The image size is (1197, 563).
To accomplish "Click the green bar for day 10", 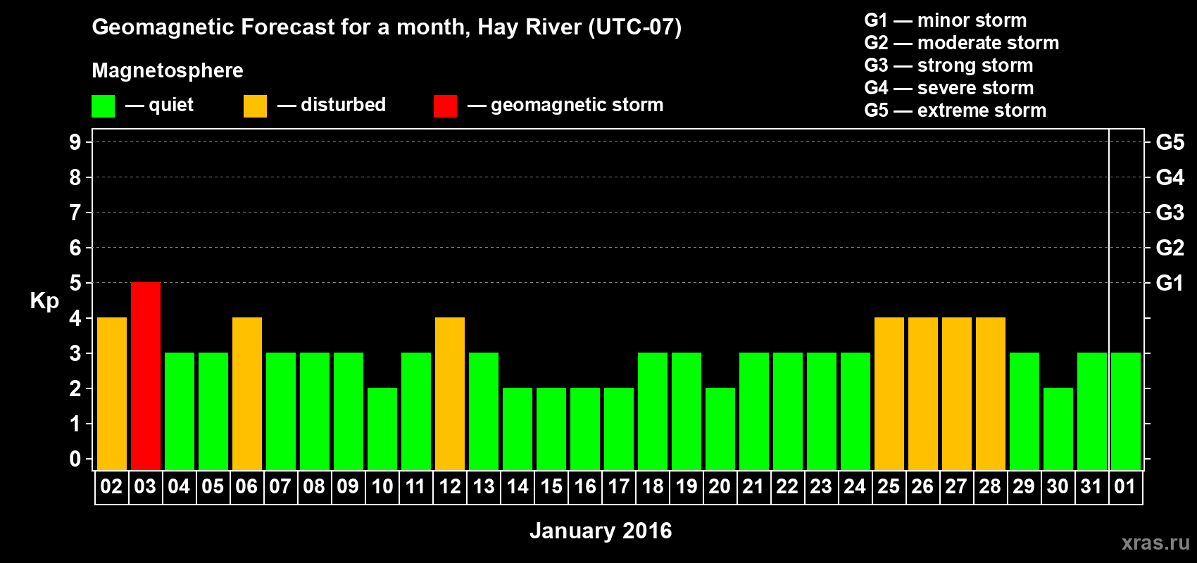I will [382, 429].
